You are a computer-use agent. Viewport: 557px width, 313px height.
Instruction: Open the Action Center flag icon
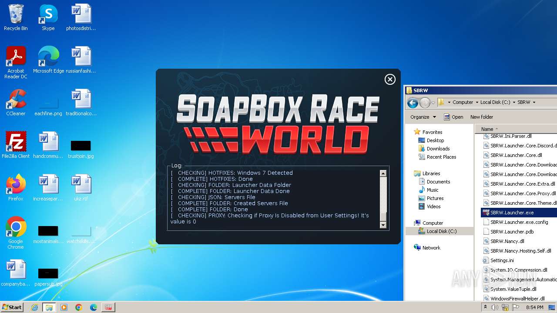[x=515, y=307]
